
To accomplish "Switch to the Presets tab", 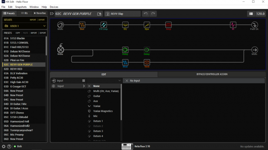I will tap(9, 13).
